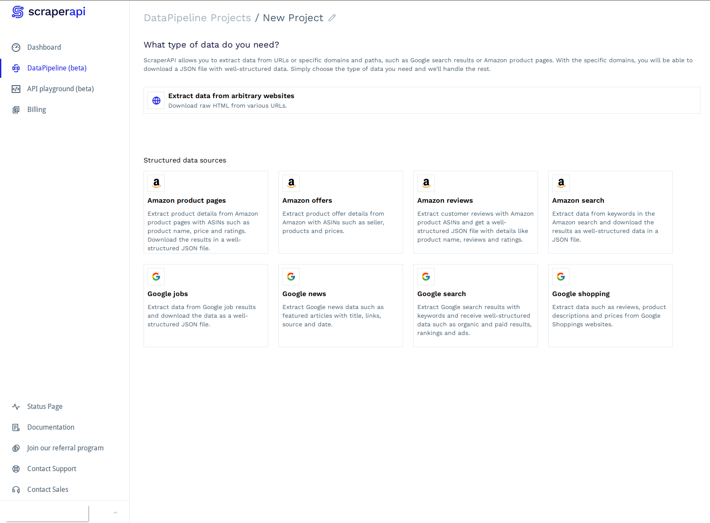The width and height of the screenshot is (710, 523).
Task: Open the Status Page menu item
Action: 45,406
